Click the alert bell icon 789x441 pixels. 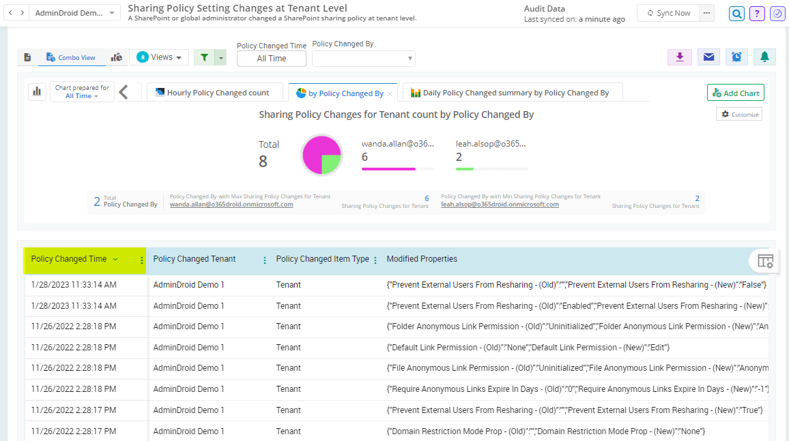pos(764,57)
